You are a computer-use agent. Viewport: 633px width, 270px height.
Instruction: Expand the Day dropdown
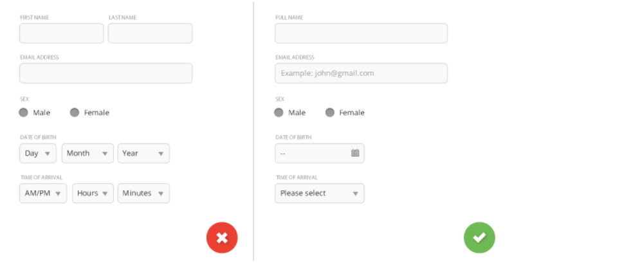38,154
